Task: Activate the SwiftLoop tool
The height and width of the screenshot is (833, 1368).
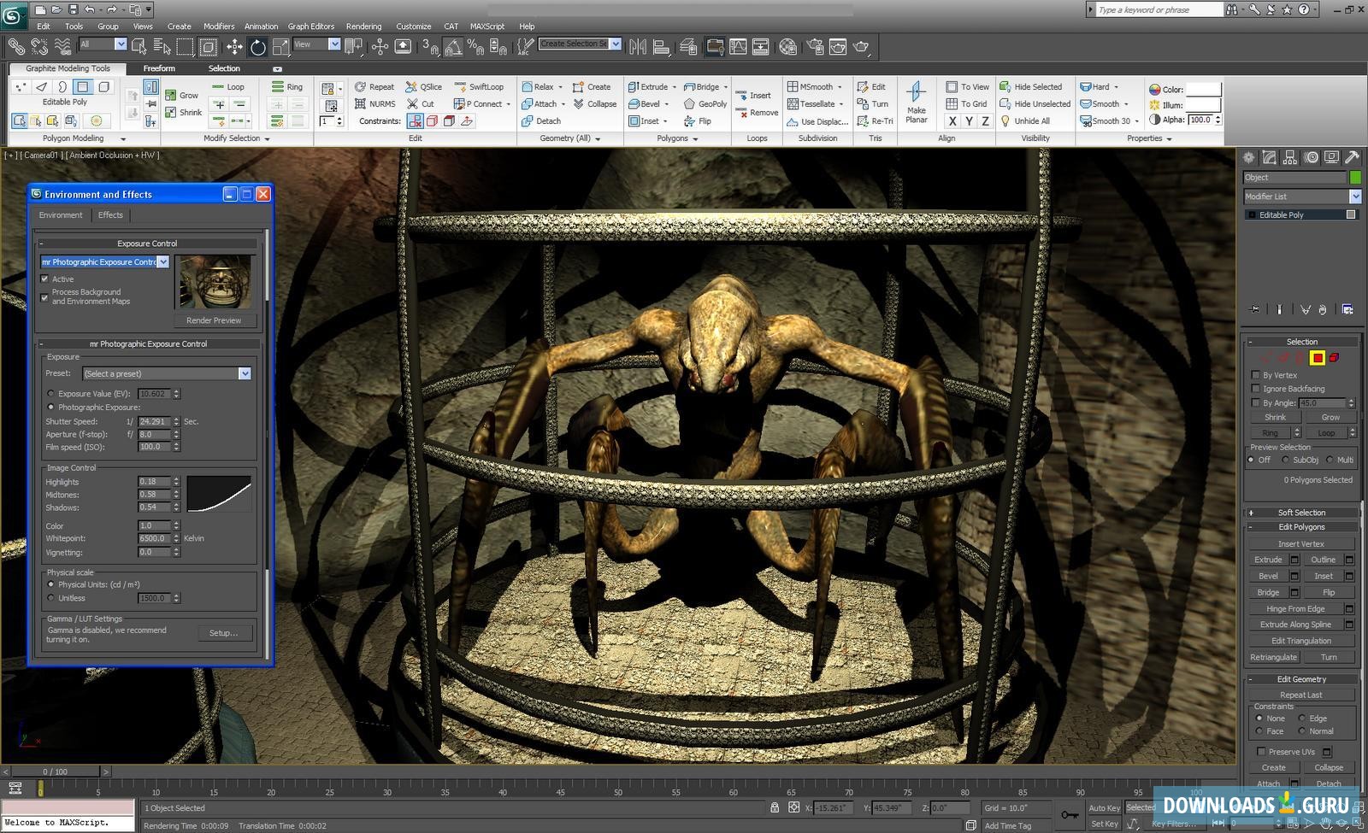Action: (481, 86)
